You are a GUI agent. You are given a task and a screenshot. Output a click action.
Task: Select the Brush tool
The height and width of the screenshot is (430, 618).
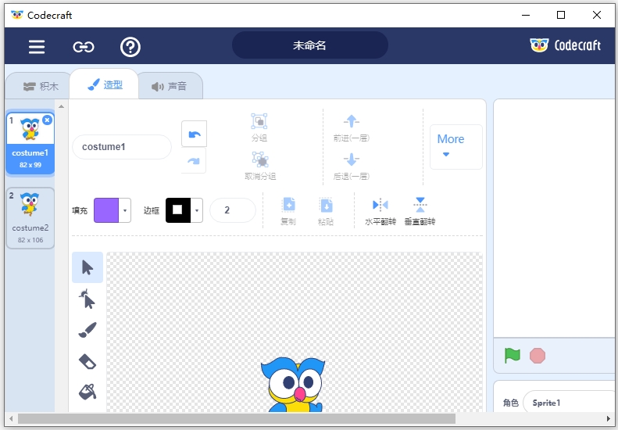pyautogui.click(x=88, y=330)
